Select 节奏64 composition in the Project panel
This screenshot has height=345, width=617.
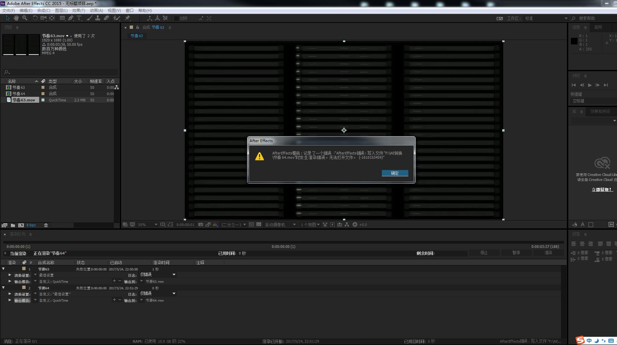(19, 94)
